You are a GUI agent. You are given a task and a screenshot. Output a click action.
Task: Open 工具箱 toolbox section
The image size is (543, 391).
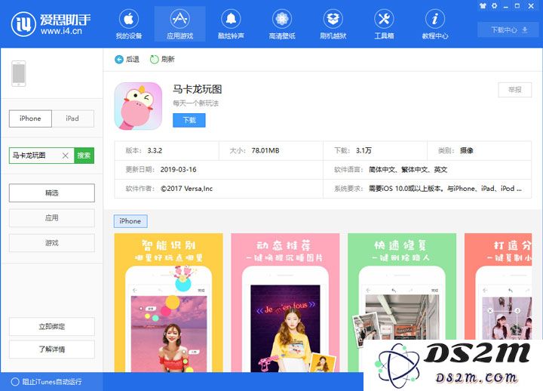384,24
